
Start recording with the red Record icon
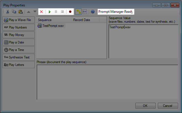tap(70, 12)
